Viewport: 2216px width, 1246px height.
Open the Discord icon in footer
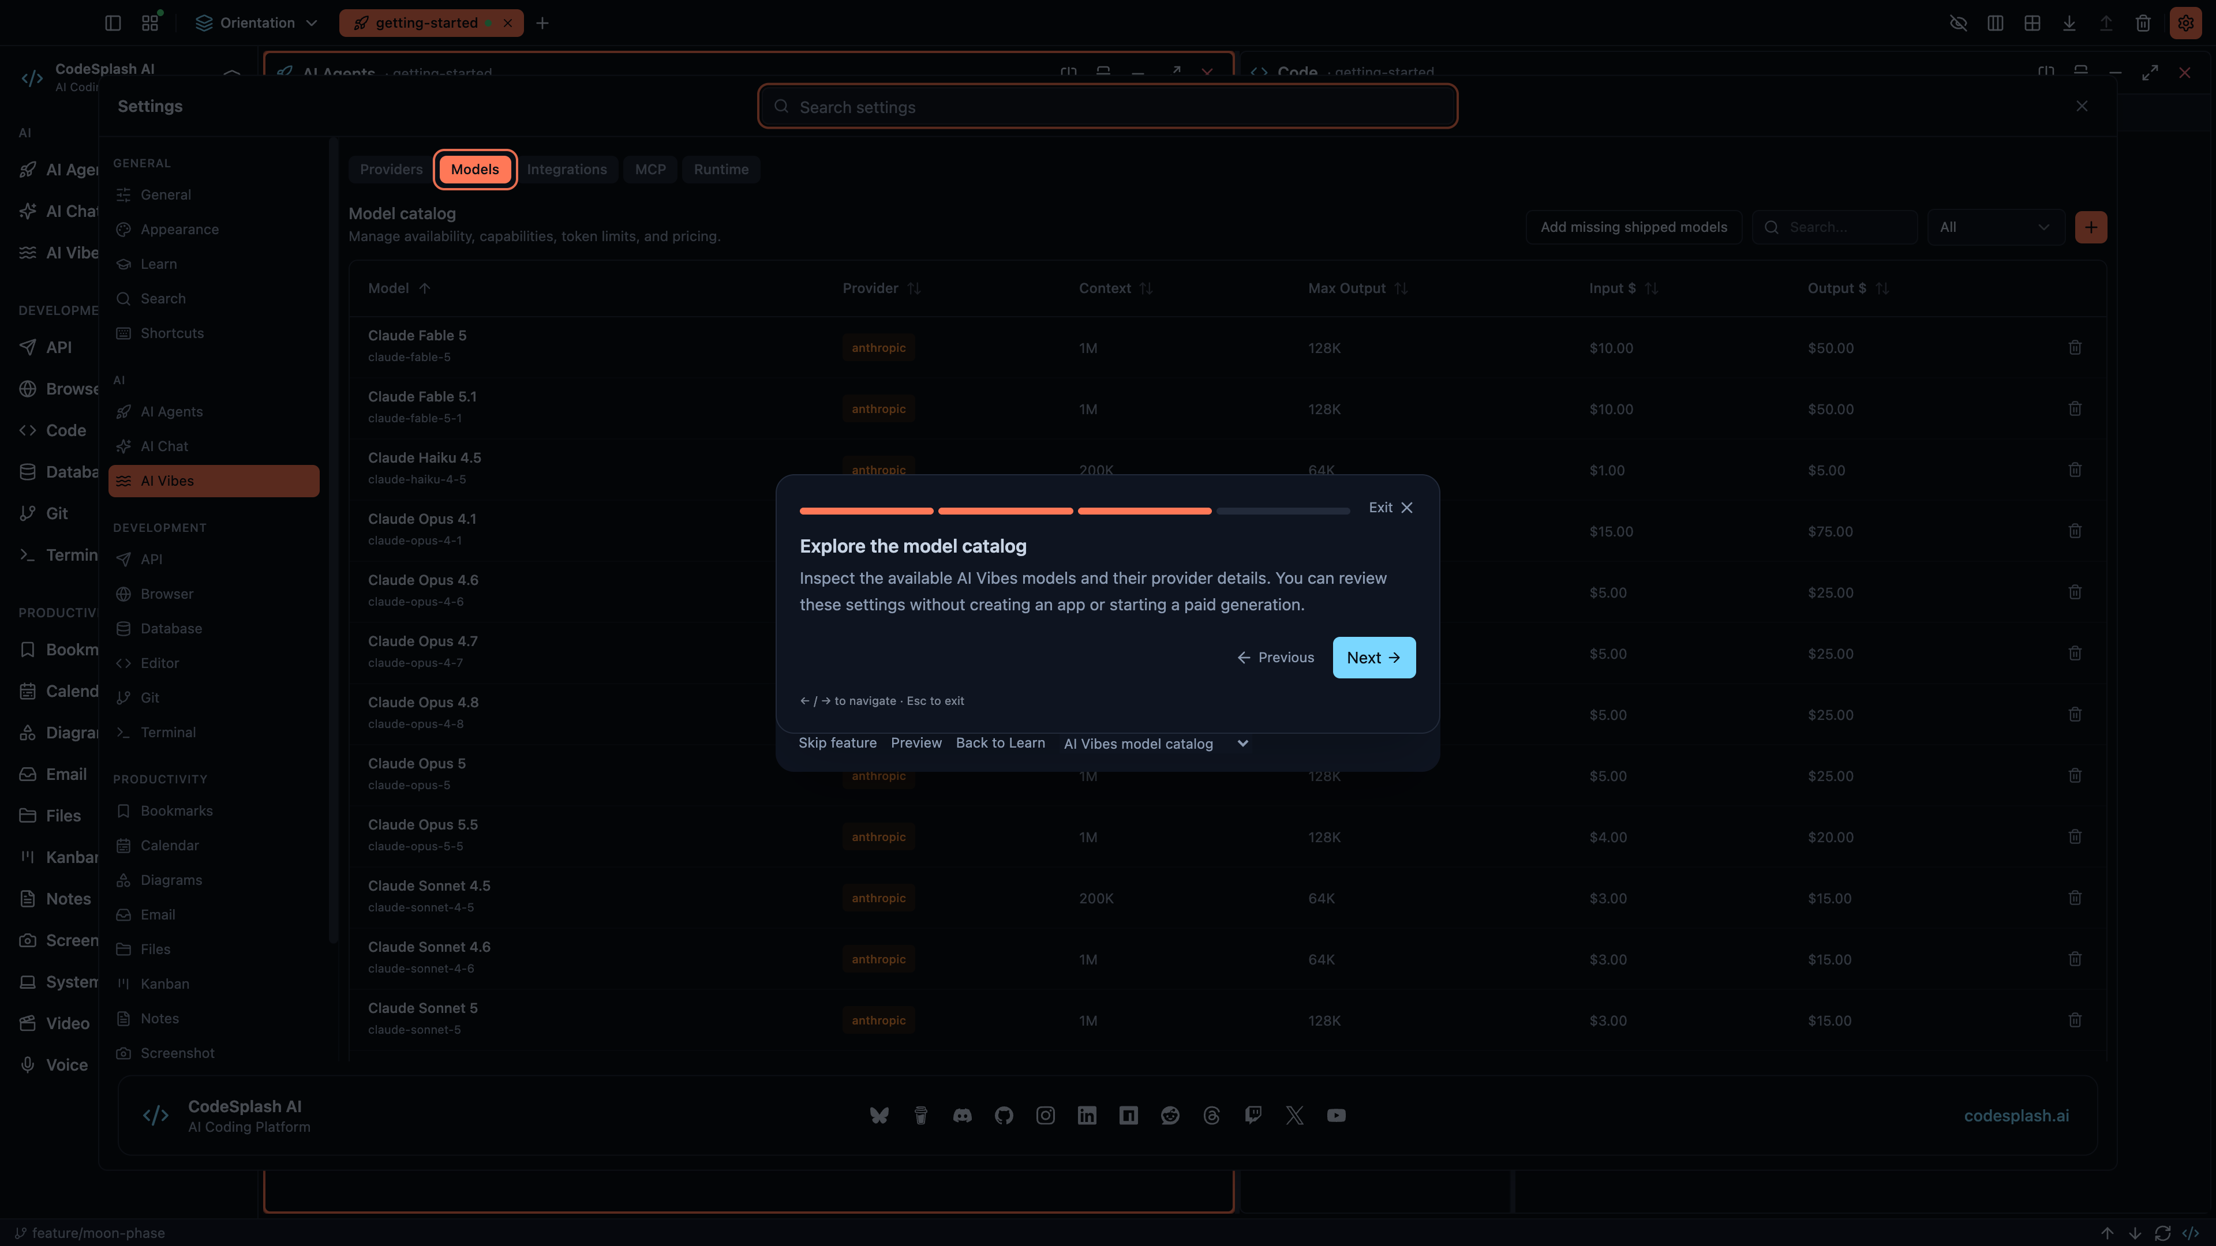coord(962,1115)
